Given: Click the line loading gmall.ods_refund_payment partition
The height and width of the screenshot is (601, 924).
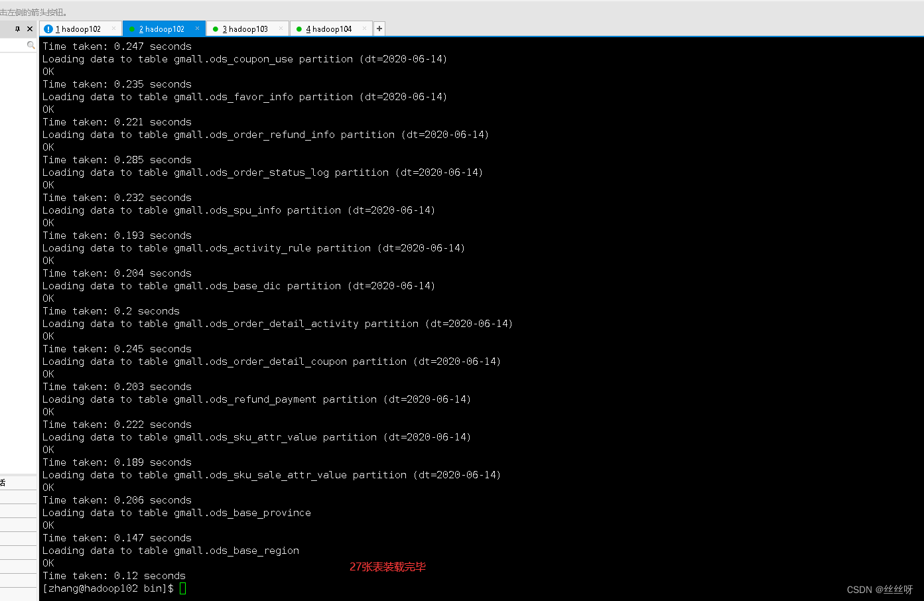Looking at the screenshot, I should click(257, 399).
